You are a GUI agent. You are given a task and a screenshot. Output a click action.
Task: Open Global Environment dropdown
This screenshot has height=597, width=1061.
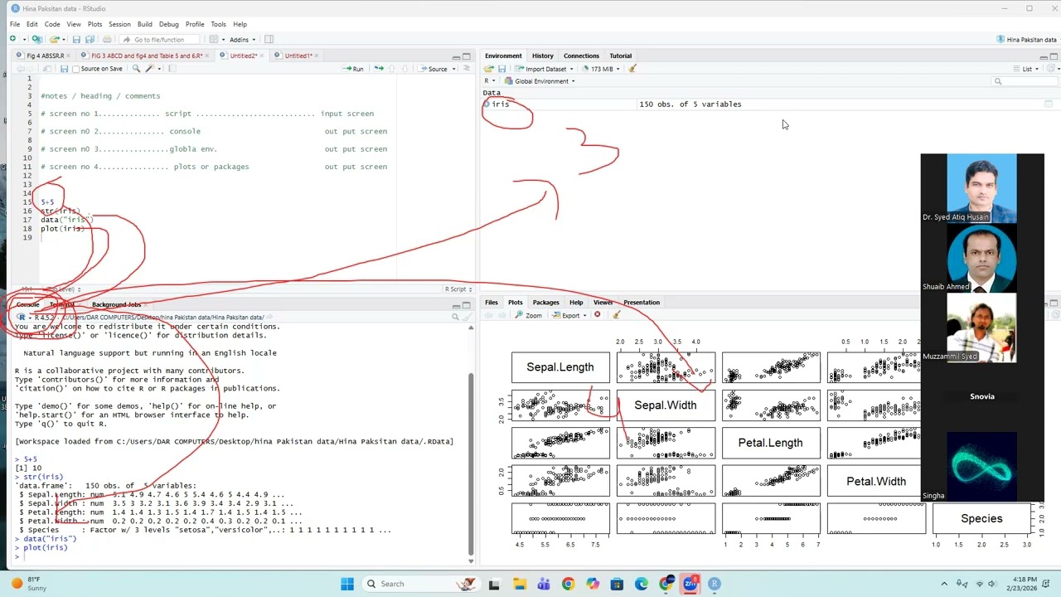pos(540,81)
